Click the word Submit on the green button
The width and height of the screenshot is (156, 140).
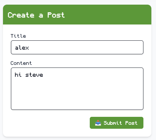click(113, 123)
